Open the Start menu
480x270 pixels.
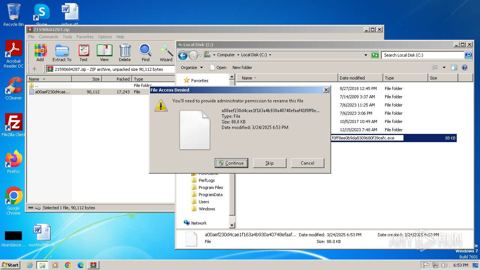point(10,265)
